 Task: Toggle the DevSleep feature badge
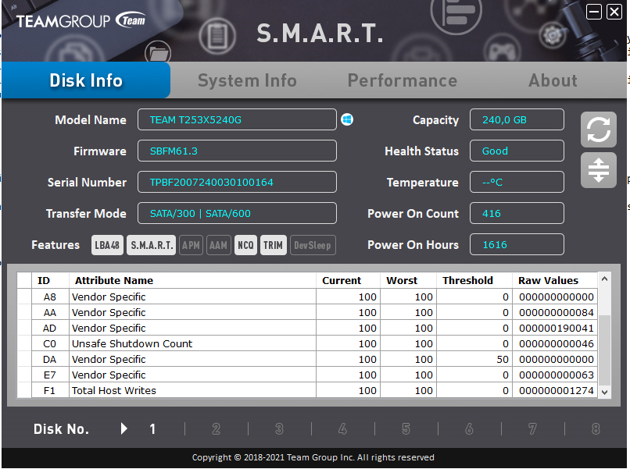point(313,245)
